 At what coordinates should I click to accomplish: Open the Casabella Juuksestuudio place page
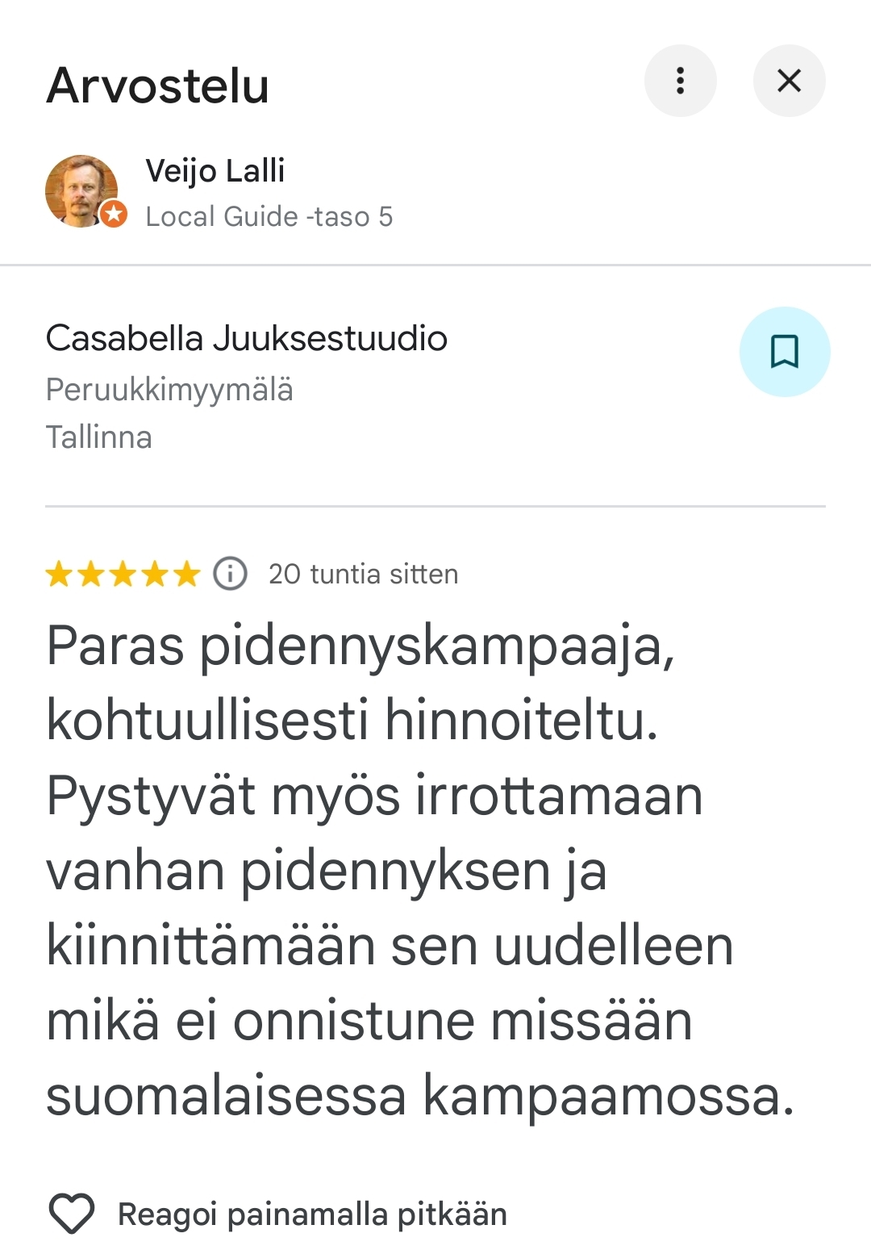click(x=246, y=338)
